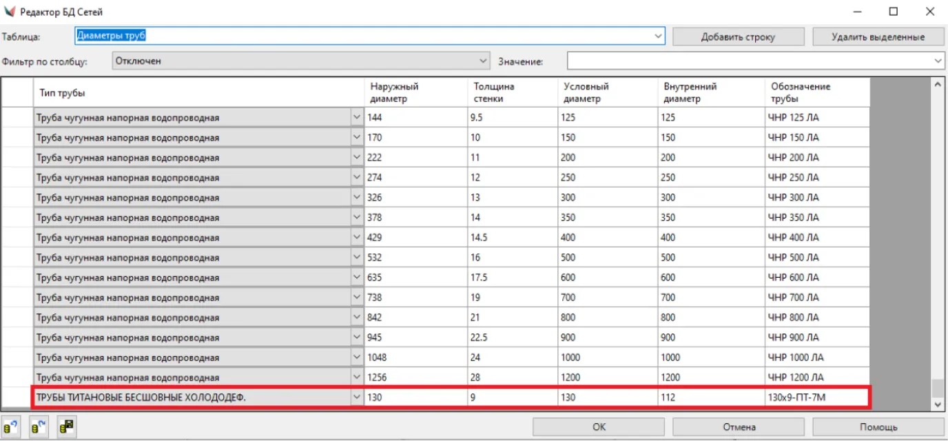Click the vertical scrollbar thumb

[x=937, y=389]
